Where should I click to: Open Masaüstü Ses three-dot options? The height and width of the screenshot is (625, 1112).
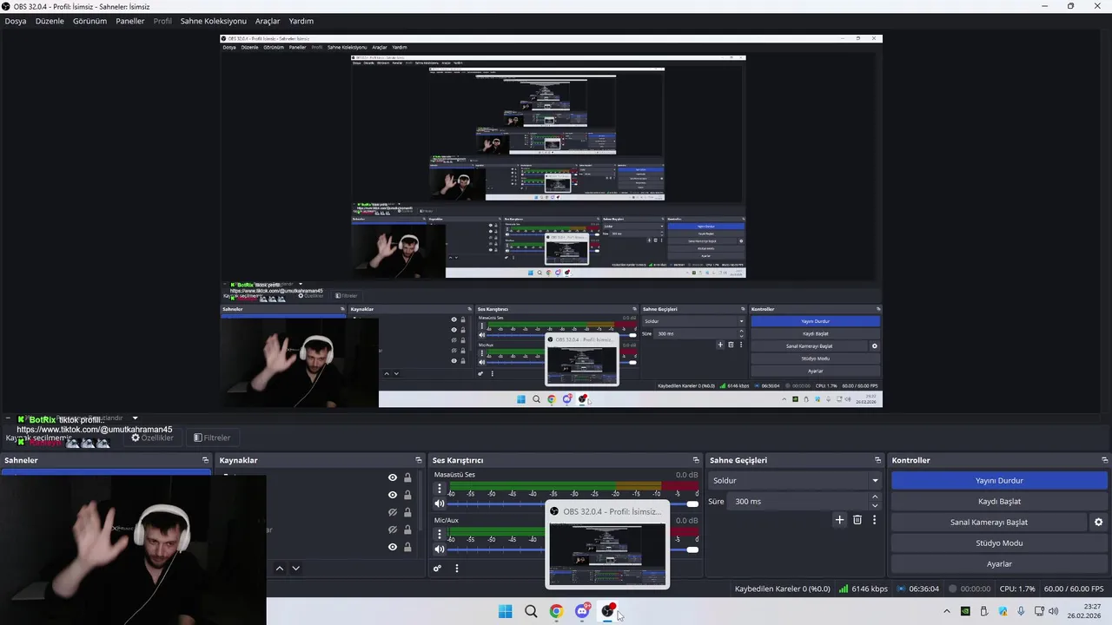point(440,489)
